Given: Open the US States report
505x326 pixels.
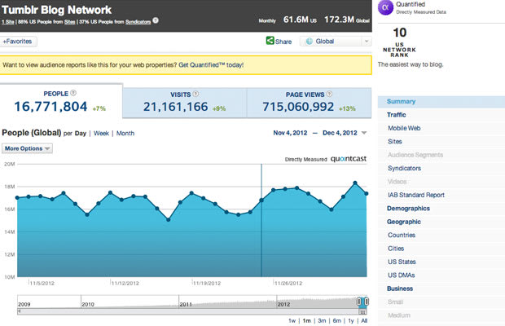Looking at the screenshot, I should (402, 262).
